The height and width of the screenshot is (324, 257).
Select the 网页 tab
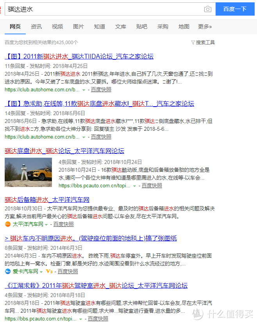(x=15, y=27)
